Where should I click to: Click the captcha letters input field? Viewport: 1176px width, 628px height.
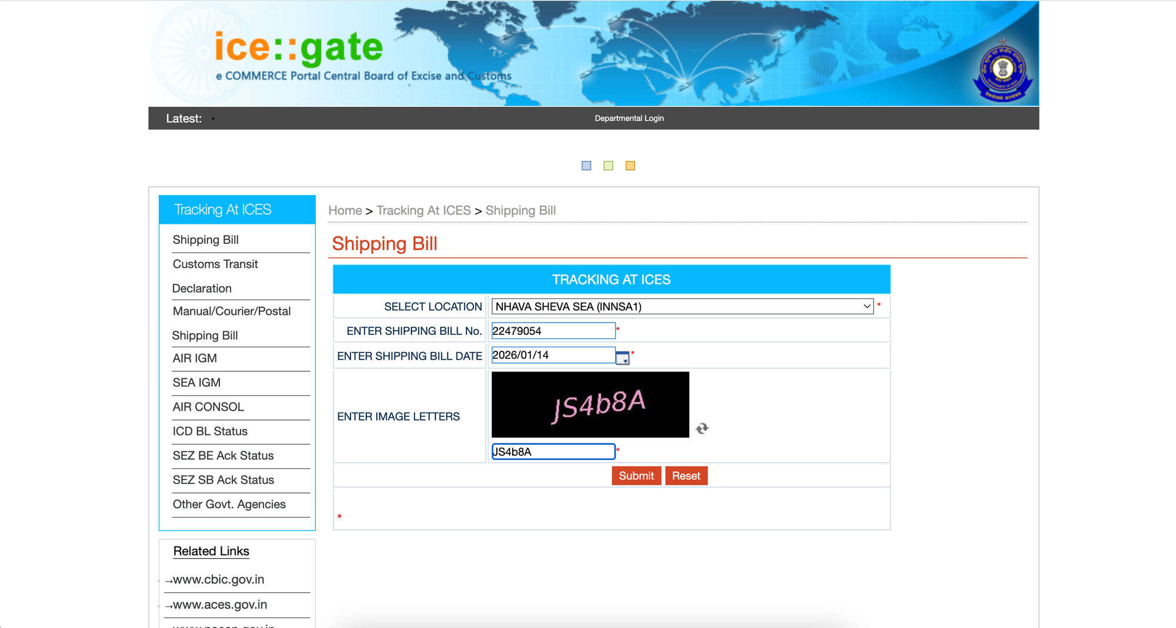[x=553, y=452]
